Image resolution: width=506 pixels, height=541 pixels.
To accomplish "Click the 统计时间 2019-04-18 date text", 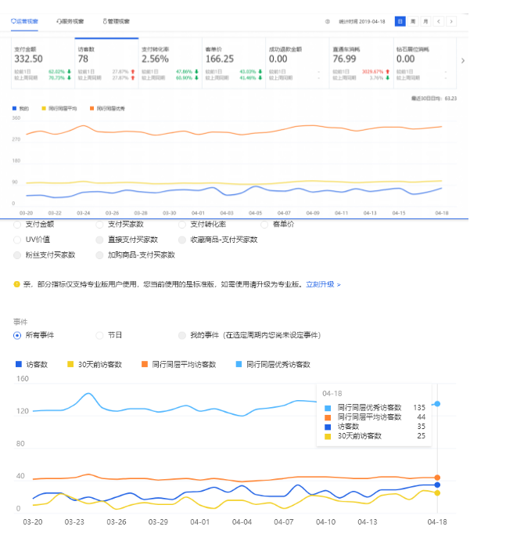I will pos(362,21).
